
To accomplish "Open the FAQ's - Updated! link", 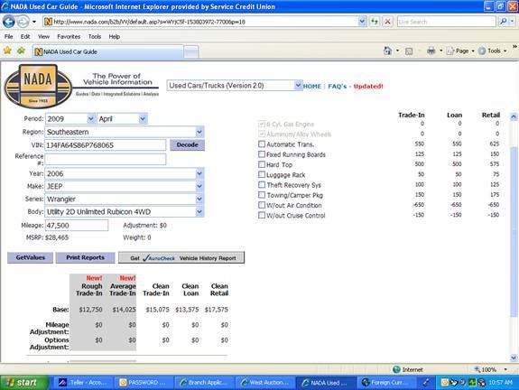I will [356, 86].
